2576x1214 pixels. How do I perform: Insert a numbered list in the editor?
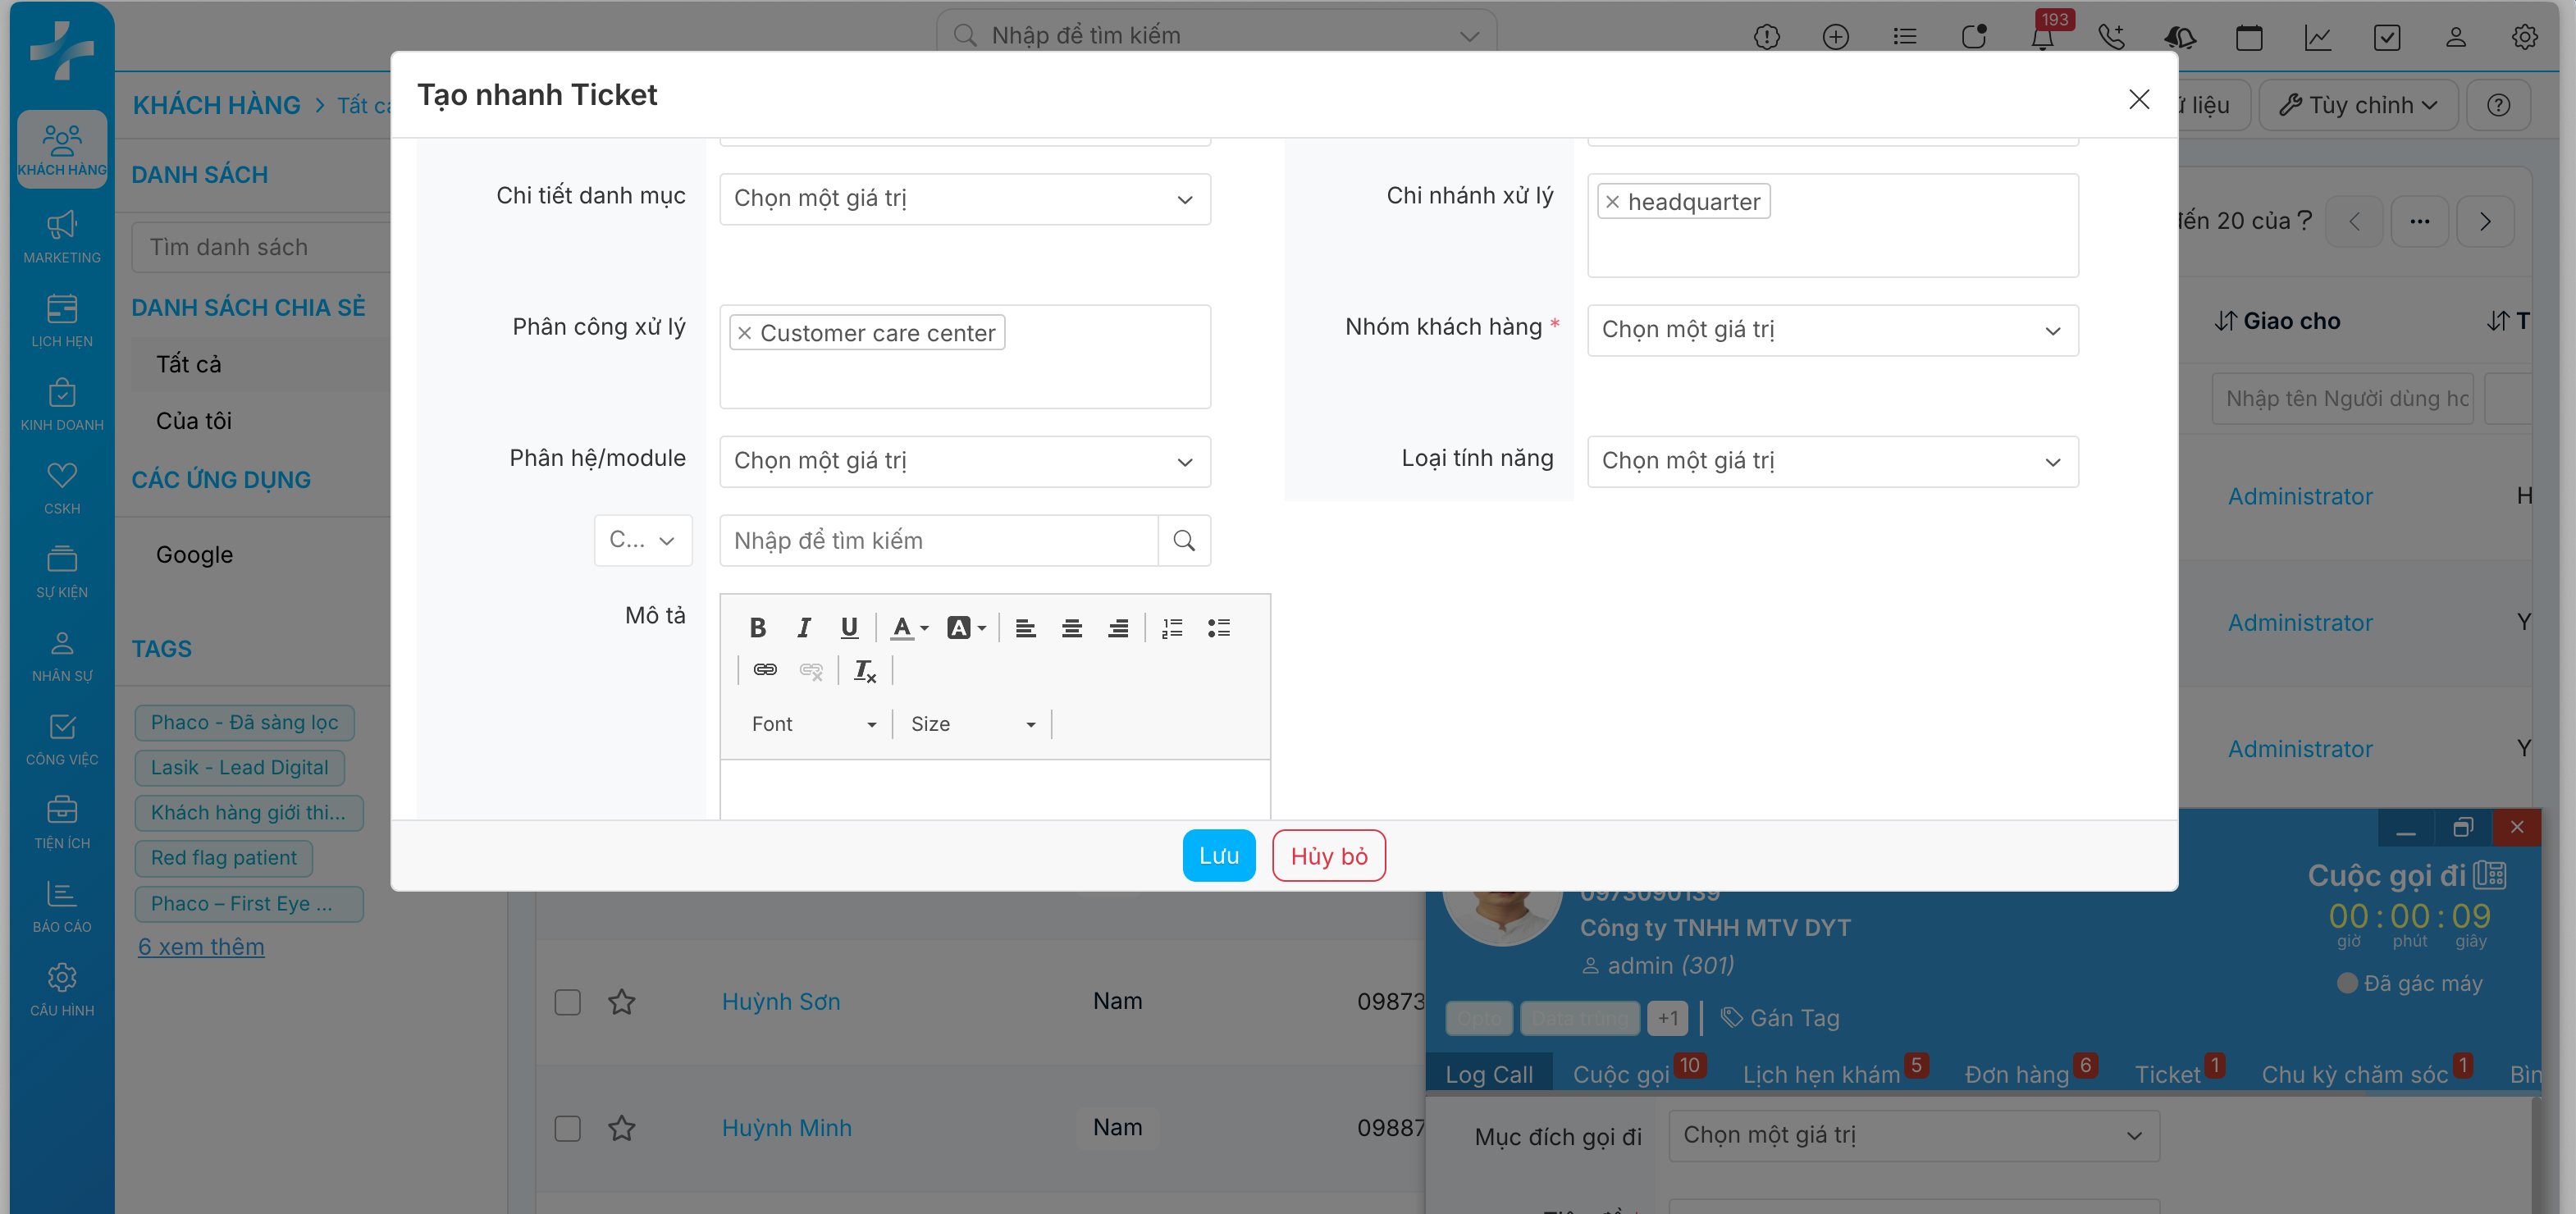pyautogui.click(x=1172, y=628)
